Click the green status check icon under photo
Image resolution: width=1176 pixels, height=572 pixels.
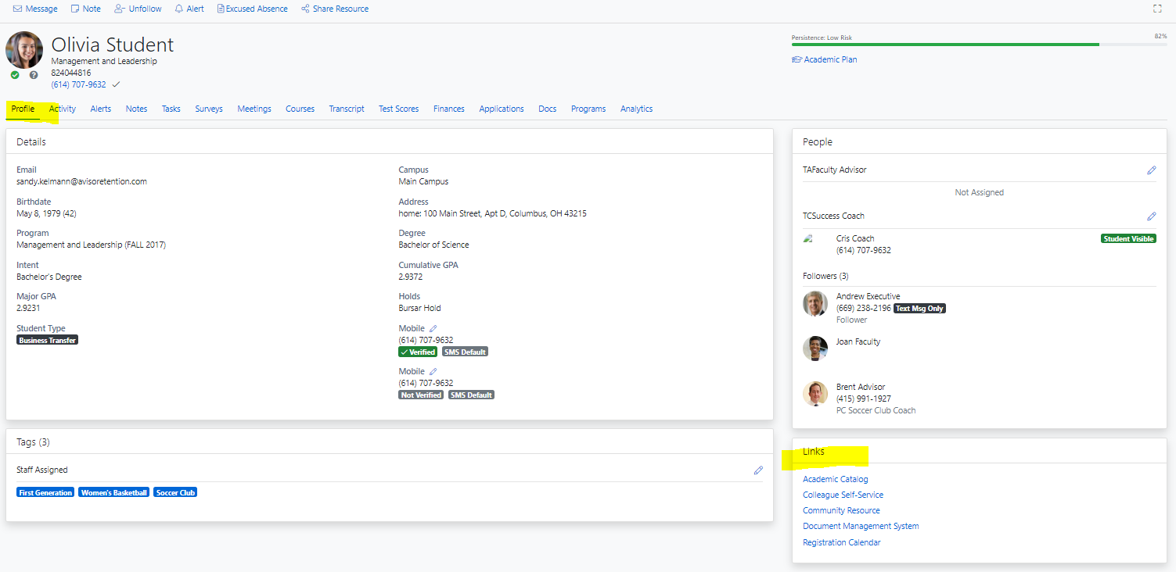coord(15,75)
